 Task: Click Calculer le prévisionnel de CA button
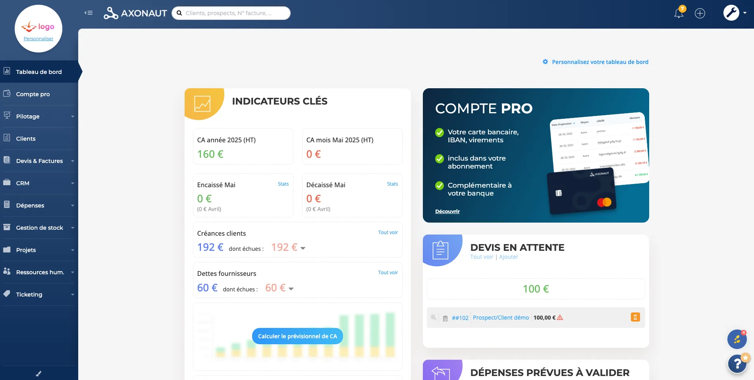click(x=297, y=336)
